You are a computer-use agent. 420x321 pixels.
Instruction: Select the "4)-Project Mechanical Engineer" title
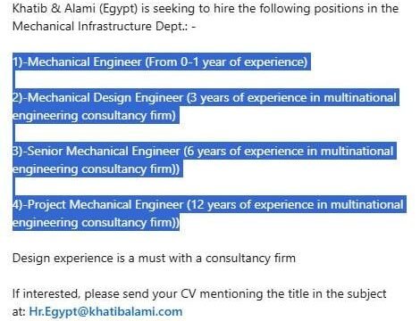click(x=97, y=205)
